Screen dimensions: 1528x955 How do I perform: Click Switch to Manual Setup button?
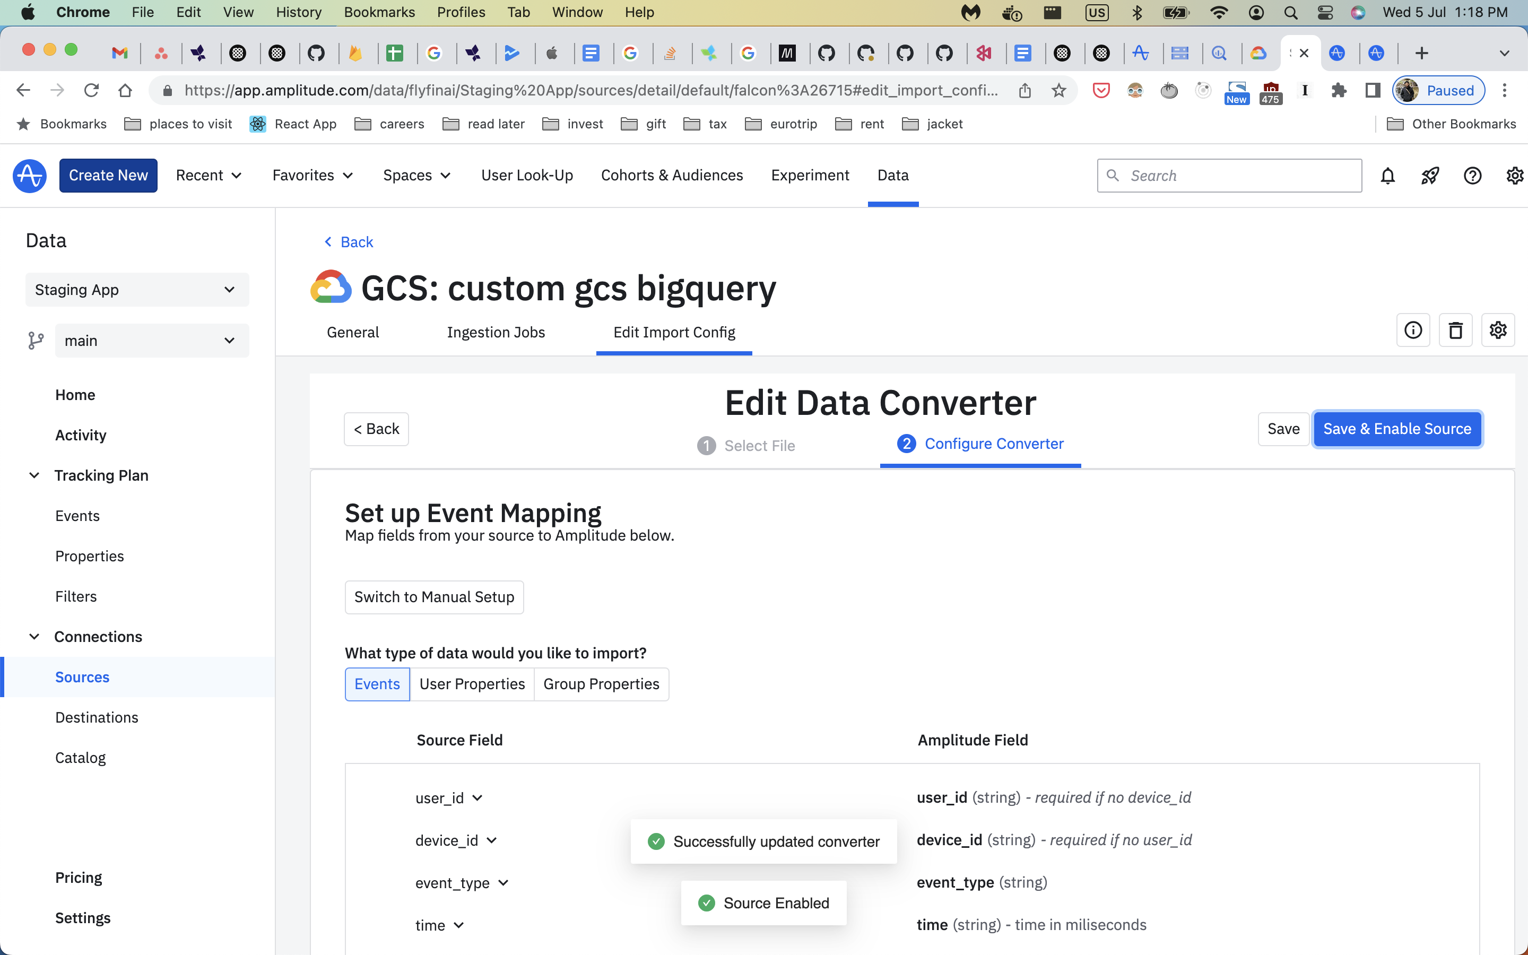[x=434, y=597]
